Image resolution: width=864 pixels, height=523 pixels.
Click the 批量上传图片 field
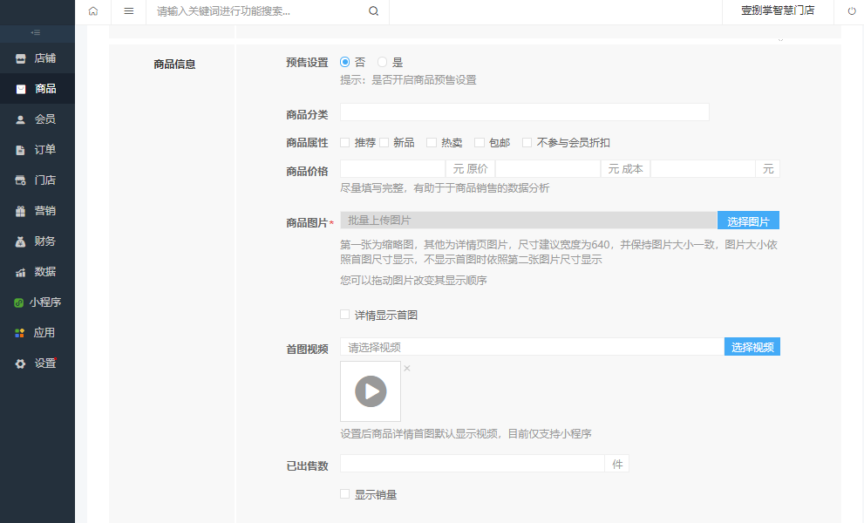[x=528, y=221]
